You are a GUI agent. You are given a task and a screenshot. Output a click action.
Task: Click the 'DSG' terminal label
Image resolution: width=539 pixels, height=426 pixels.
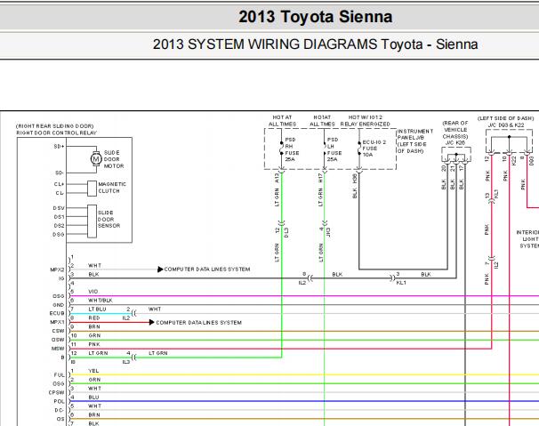click(59, 235)
